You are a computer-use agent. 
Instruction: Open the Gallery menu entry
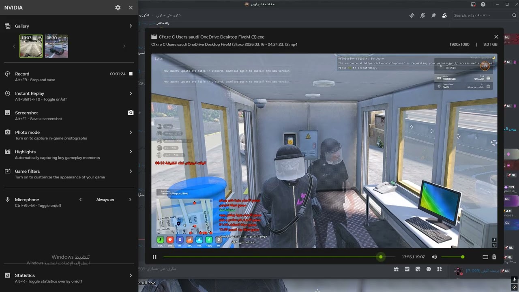click(x=69, y=26)
